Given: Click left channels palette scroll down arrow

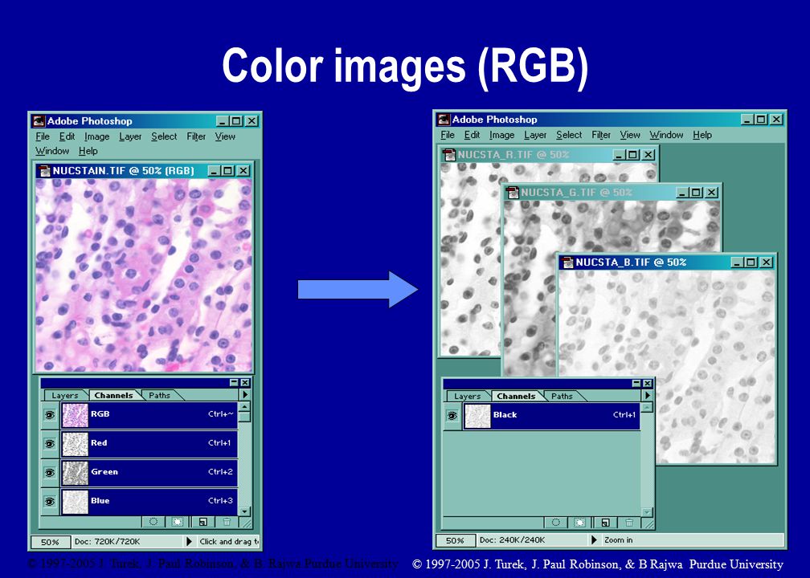Looking at the screenshot, I should pyautogui.click(x=245, y=511).
